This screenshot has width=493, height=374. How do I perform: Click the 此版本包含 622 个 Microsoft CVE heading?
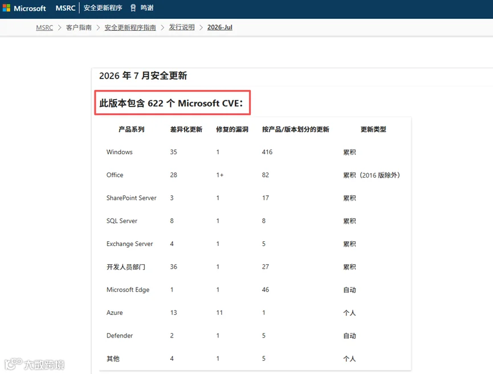click(x=171, y=103)
